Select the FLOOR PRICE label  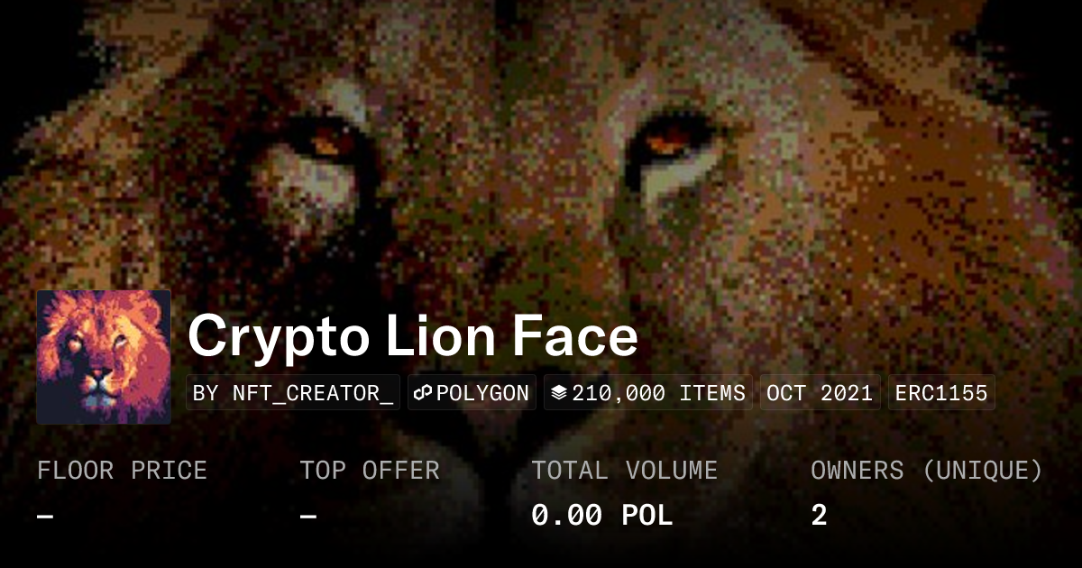122,471
